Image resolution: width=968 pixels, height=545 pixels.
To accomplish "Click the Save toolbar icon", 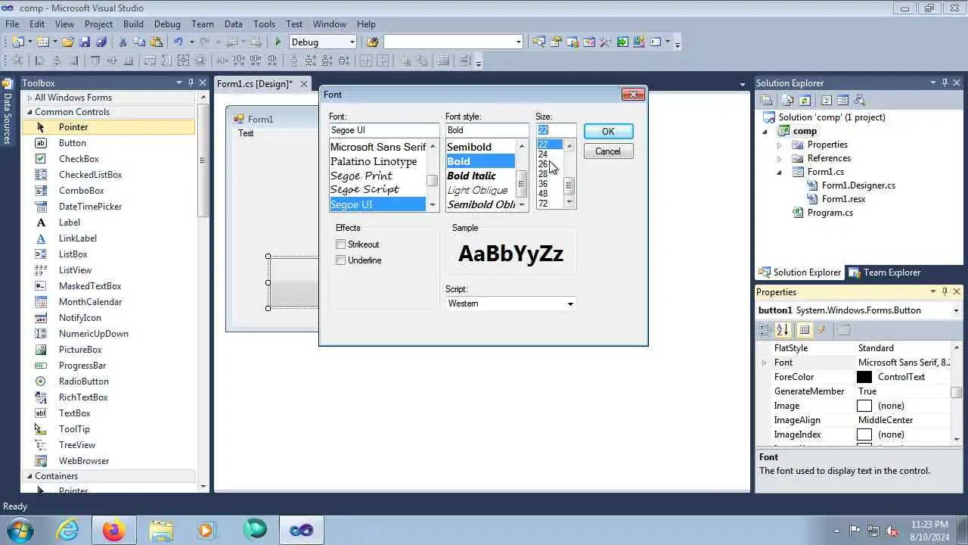I will [x=85, y=42].
